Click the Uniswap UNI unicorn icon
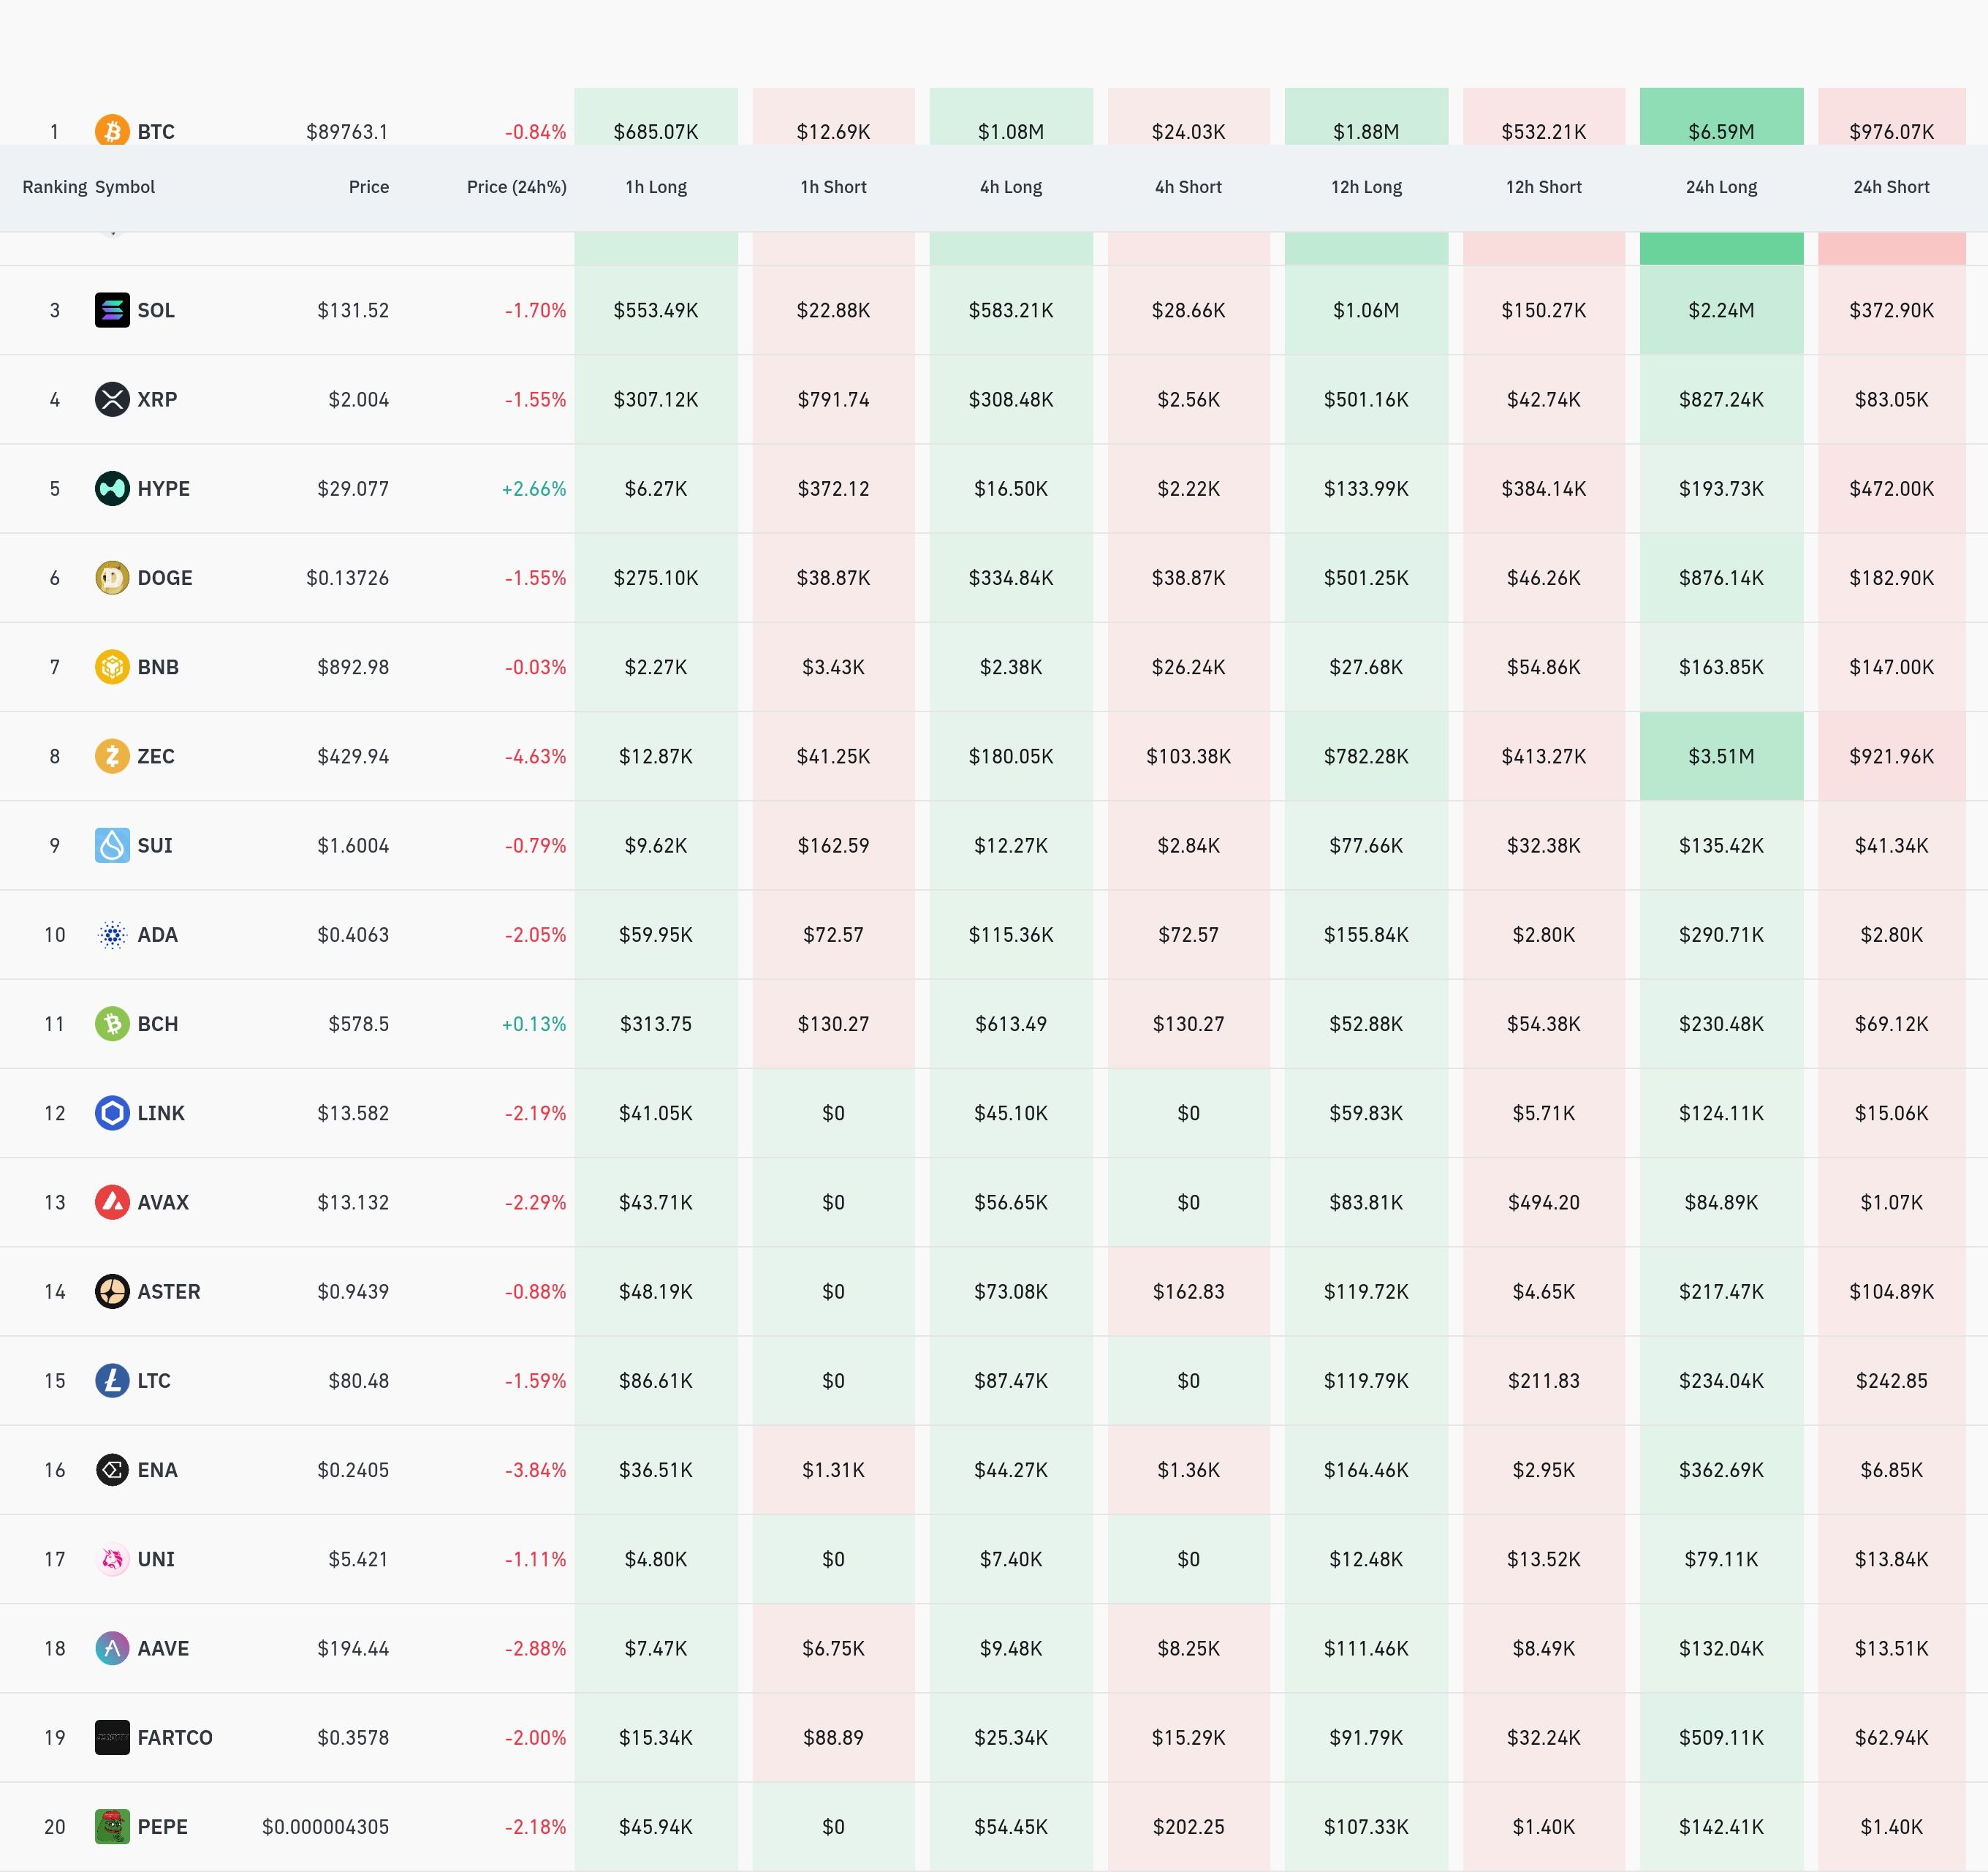 112,1559
